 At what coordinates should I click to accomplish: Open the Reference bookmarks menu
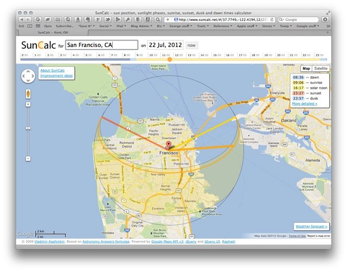223,26
